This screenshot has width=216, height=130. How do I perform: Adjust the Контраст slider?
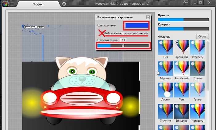point(183,29)
